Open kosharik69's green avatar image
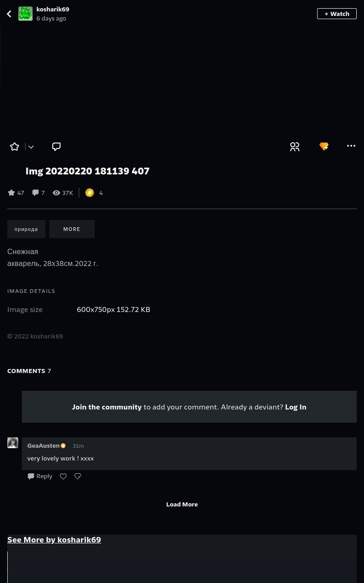 pyautogui.click(x=25, y=14)
